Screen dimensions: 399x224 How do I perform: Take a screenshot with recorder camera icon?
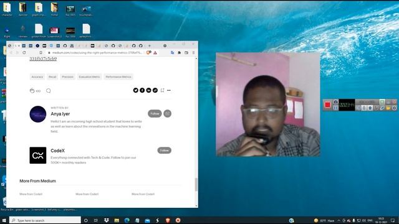tap(335, 102)
